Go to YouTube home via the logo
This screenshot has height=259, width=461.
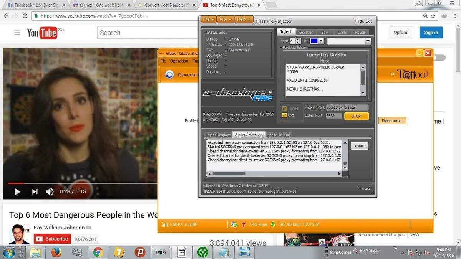[x=42, y=33]
